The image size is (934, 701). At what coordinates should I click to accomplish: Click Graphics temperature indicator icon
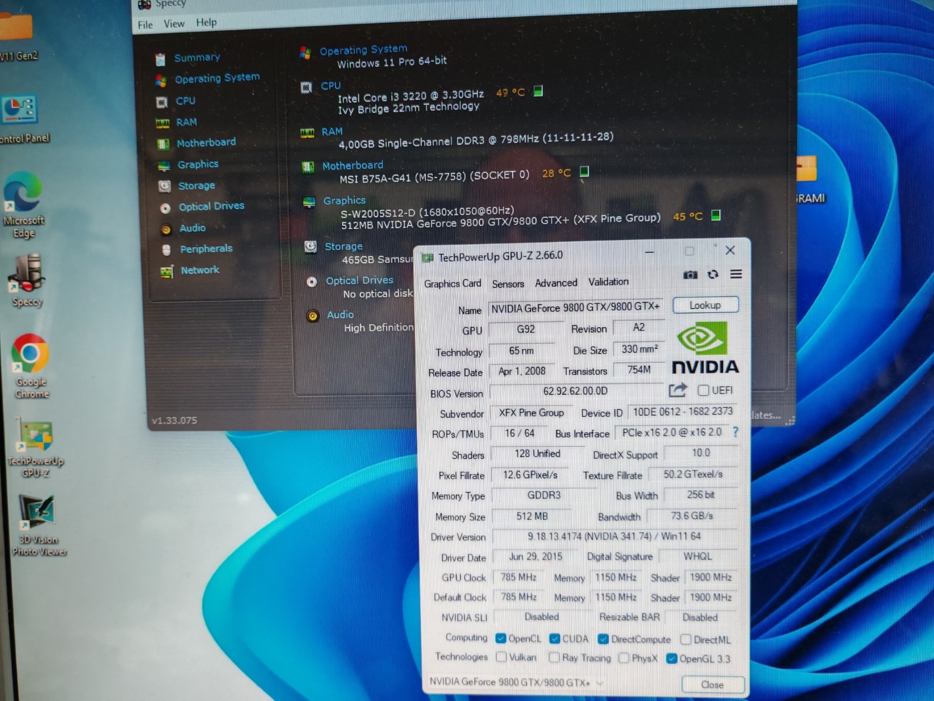click(716, 215)
